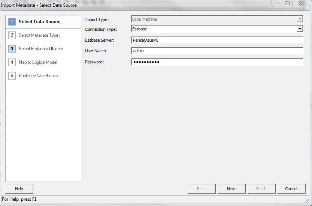Image resolution: width=312 pixels, height=206 pixels.
Task: Click the Import Type label
Action: tap(97, 20)
